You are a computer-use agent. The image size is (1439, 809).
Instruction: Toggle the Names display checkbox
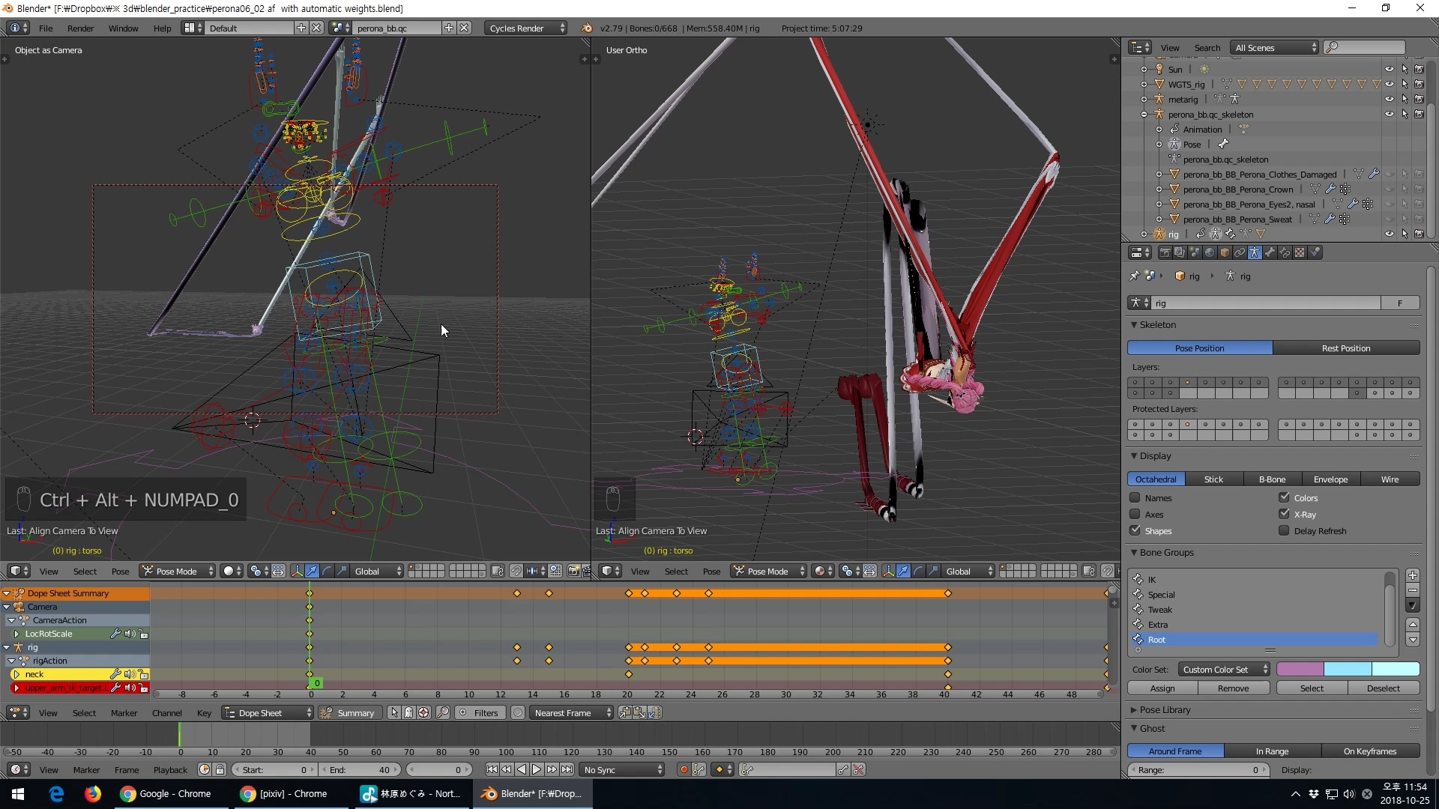[x=1135, y=497]
